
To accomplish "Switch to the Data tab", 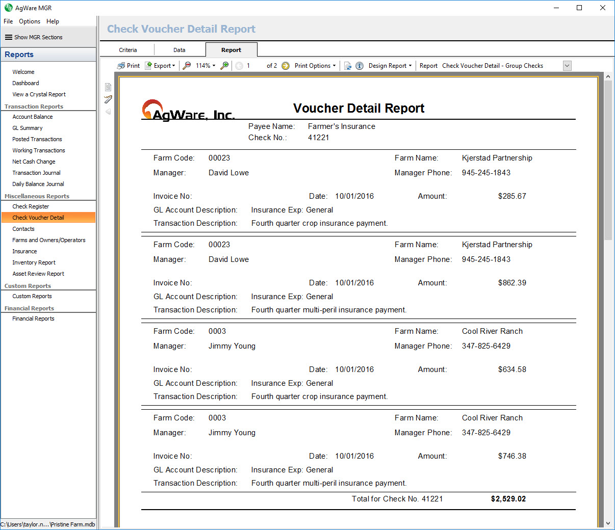I will coord(180,50).
